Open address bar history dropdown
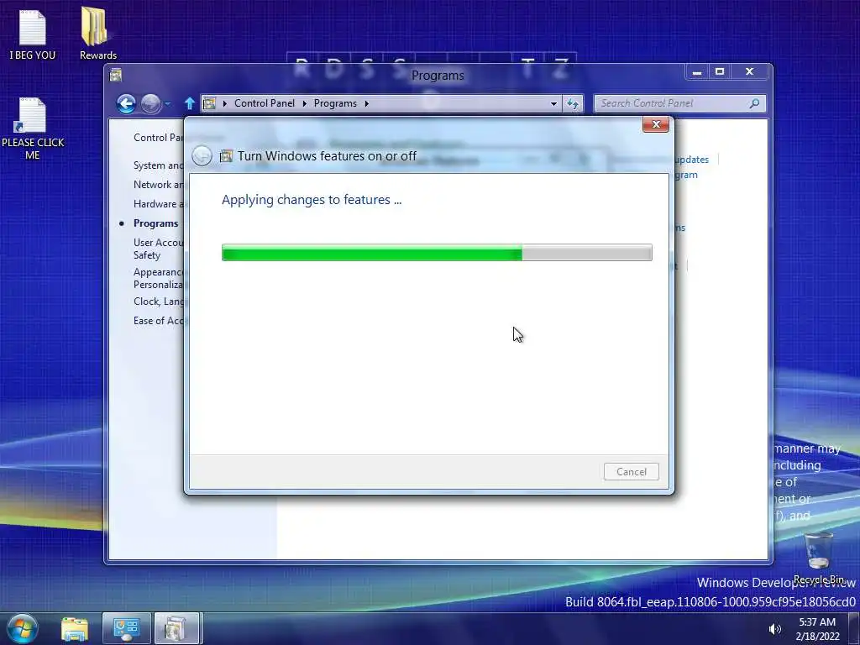Screen dimensions: 860x645 [x=553, y=103]
